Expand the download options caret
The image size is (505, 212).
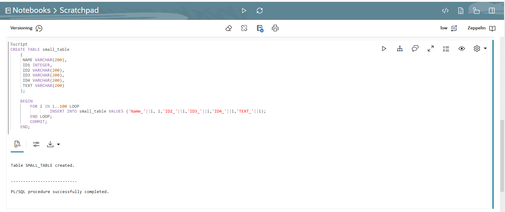[x=58, y=144]
